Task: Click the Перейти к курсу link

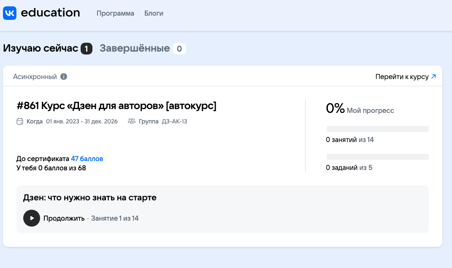Action: click(402, 77)
